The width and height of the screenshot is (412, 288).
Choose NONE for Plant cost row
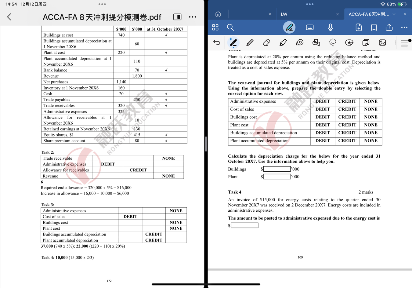point(371,125)
